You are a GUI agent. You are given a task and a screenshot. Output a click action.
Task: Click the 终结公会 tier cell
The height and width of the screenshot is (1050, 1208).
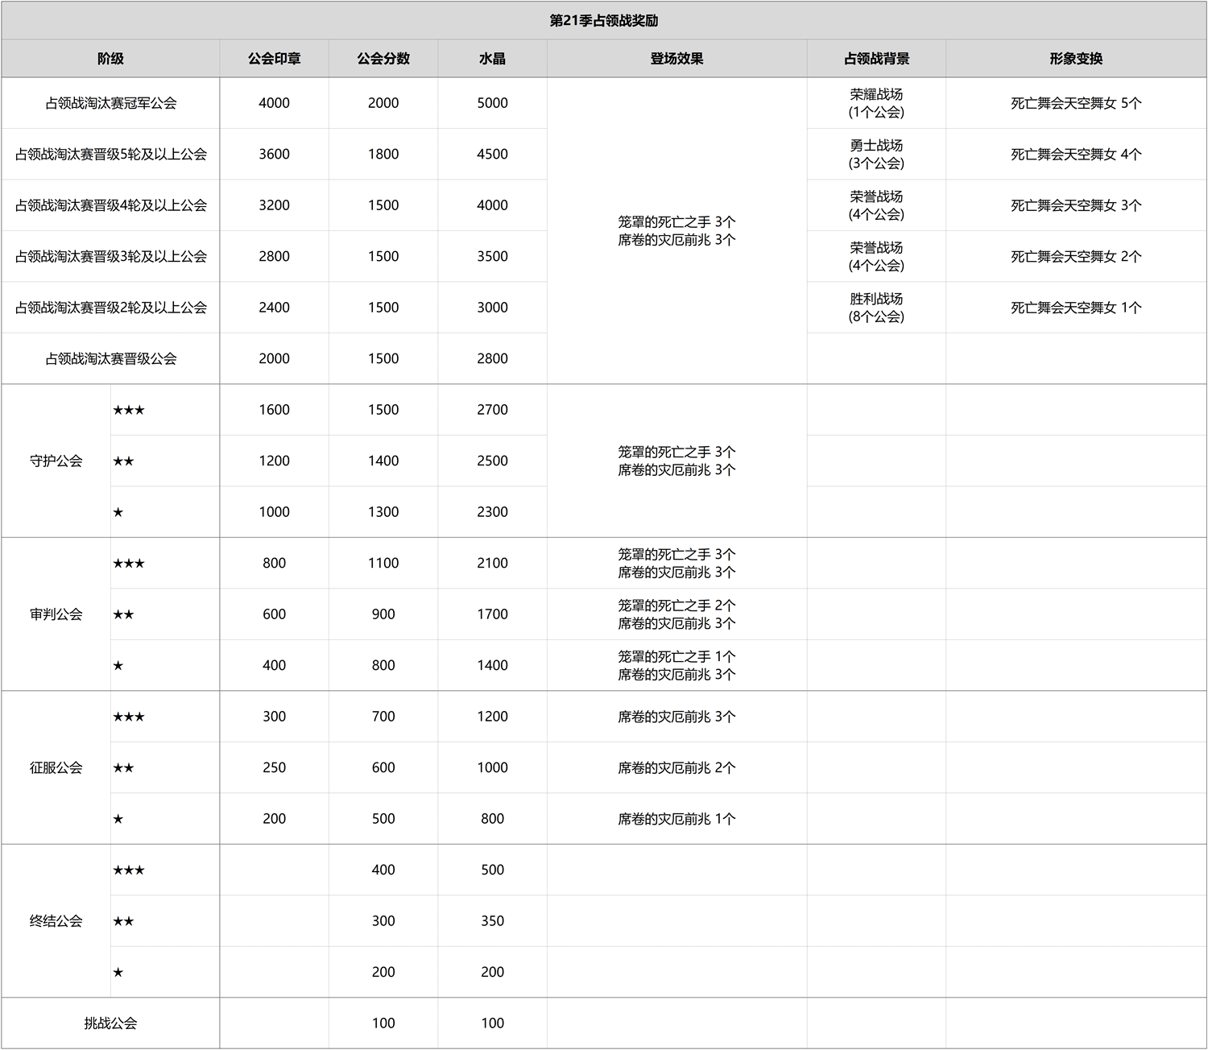56,921
